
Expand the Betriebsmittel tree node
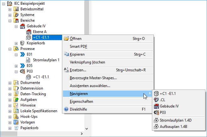point(10,9)
